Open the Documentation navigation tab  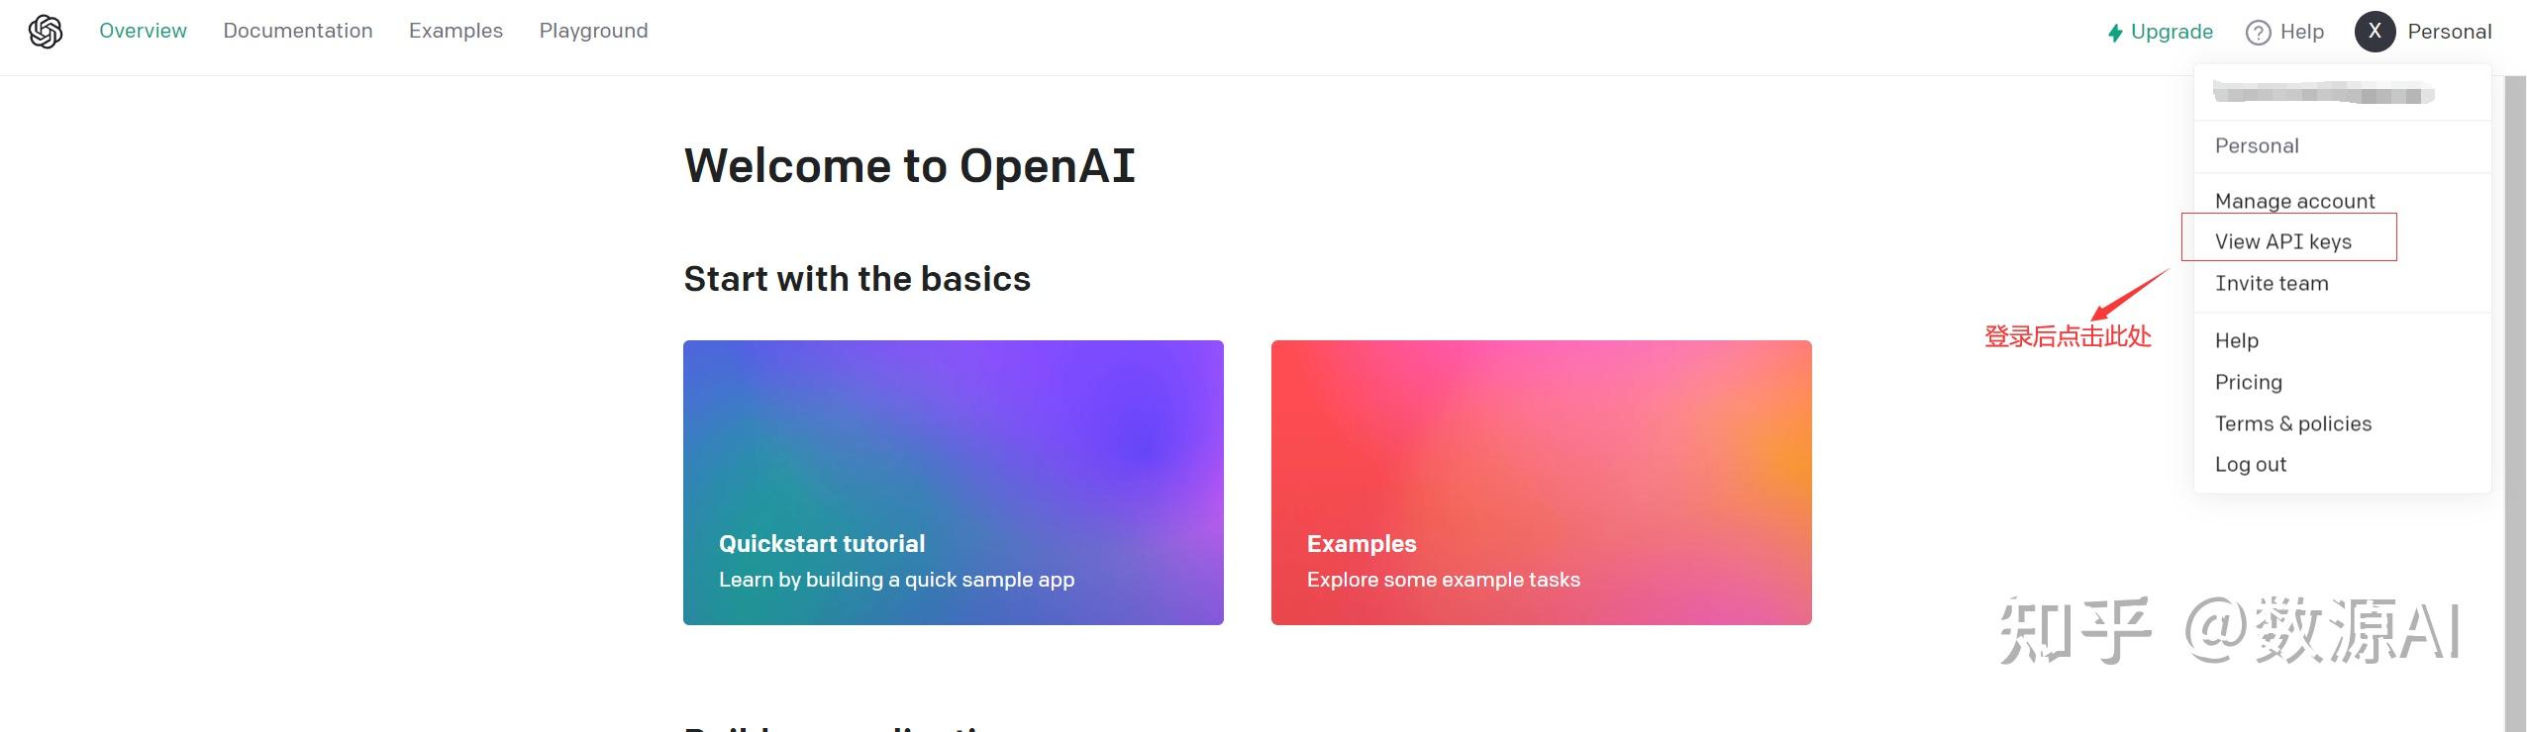tap(298, 31)
